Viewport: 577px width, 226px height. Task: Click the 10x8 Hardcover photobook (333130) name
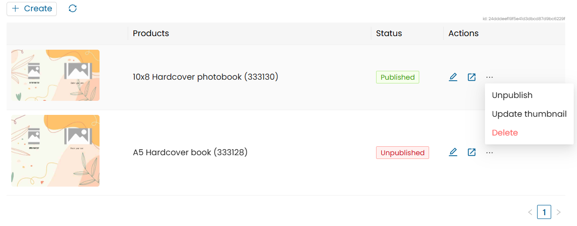click(205, 77)
